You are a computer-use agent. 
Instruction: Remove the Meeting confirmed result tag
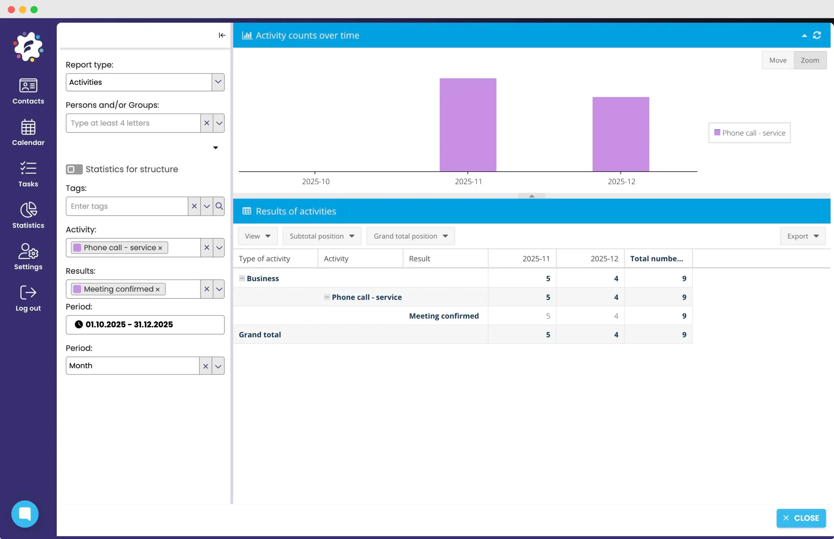pyautogui.click(x=158, y=289)
